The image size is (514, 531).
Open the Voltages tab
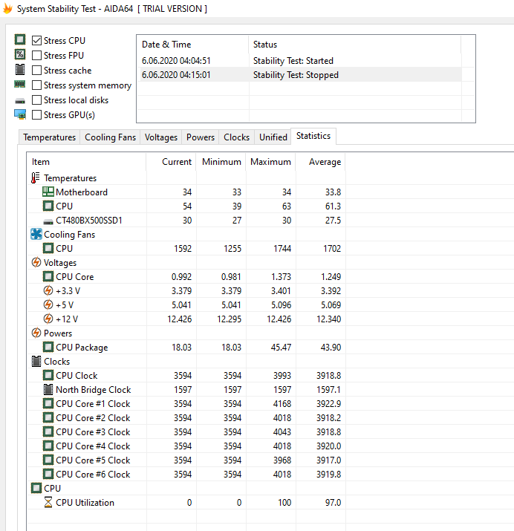tap(161, 137)
